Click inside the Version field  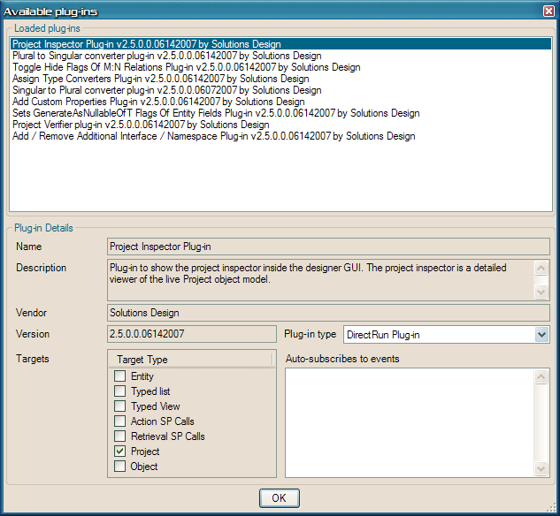click(x=192, y=334)
